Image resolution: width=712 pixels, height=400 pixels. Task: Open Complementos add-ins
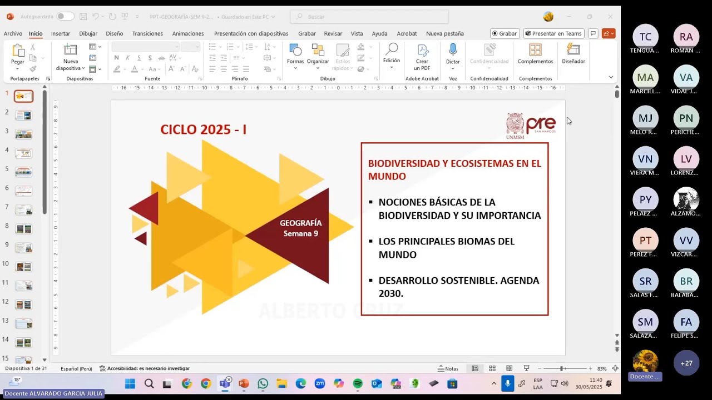535,54
